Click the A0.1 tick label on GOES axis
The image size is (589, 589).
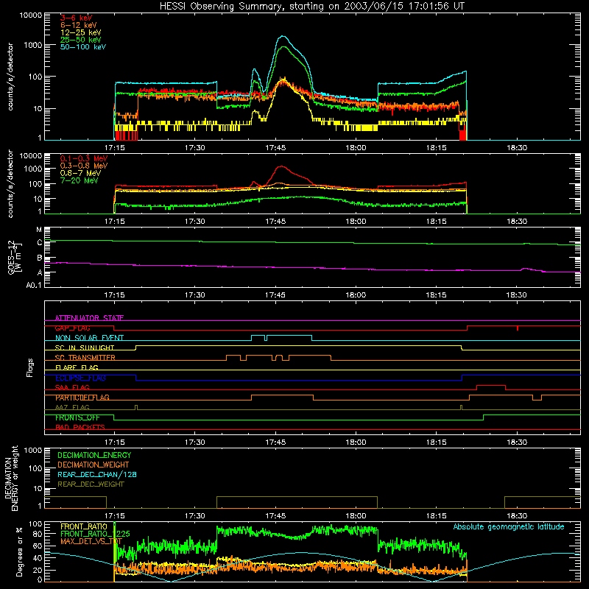pyautogui.click(x=34, y=285)
